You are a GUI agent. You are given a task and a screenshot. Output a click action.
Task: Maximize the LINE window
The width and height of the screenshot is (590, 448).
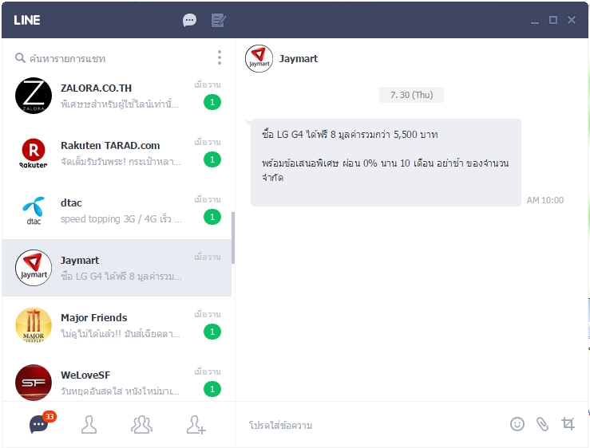(x=553, y=20)
